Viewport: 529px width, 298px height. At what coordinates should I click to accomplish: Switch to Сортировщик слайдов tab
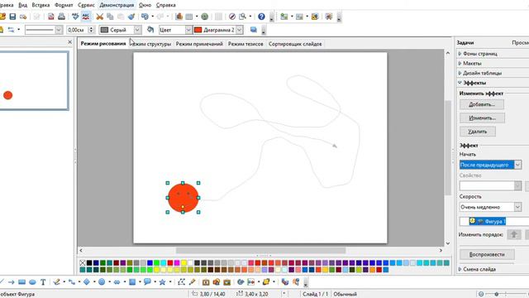295,44
